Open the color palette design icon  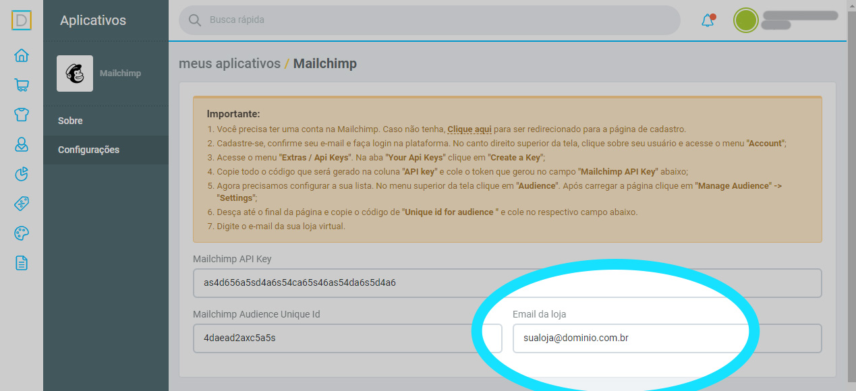coord(22,233)
